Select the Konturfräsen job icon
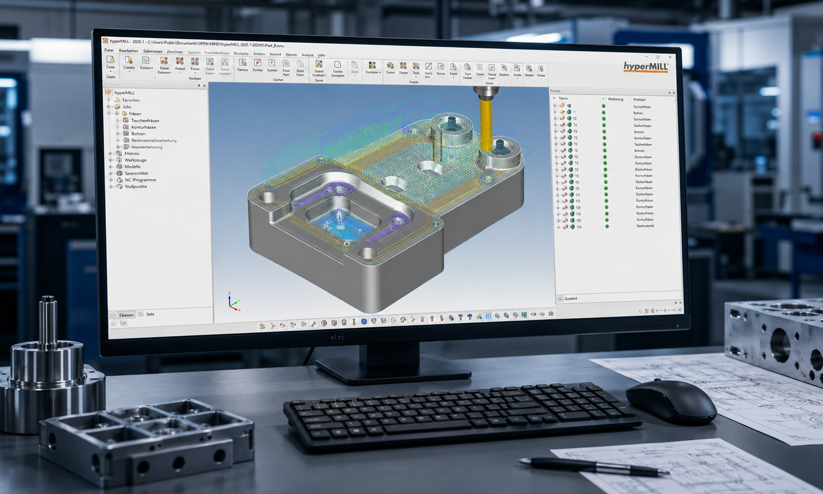Viewport: 823px width, 494px height. coord(126,127)
